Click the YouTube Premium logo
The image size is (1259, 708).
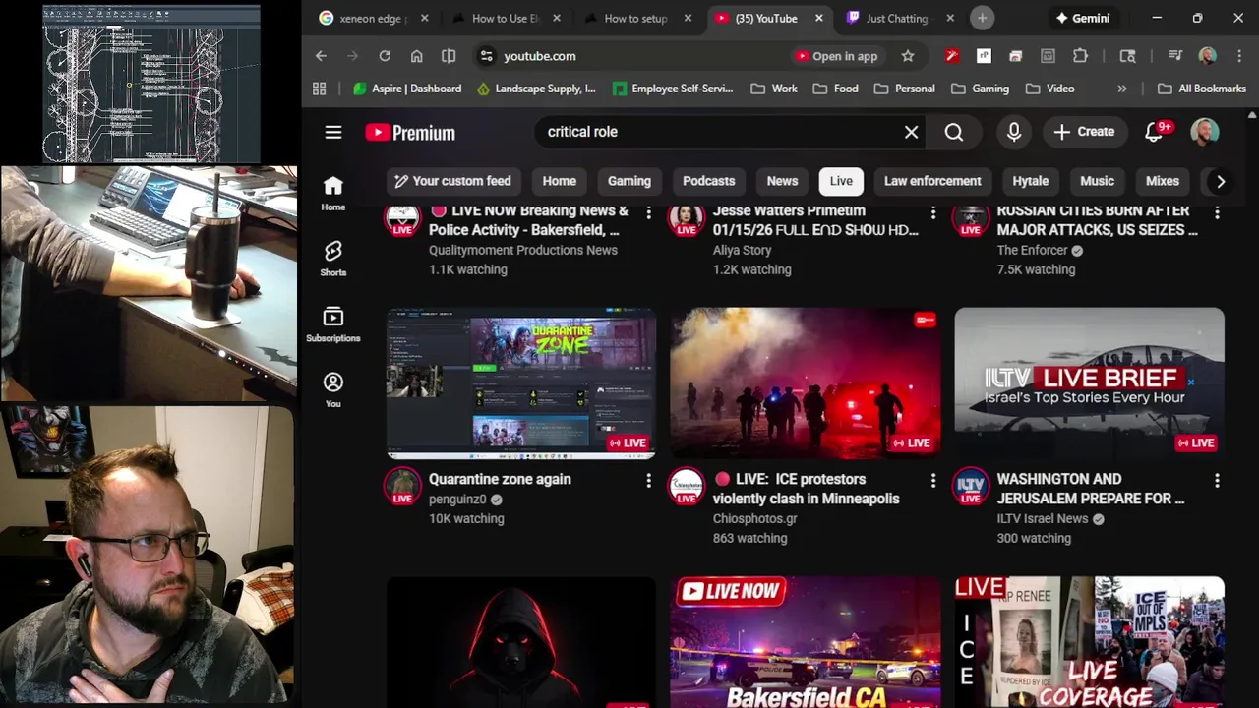pyautogui.click(x=410, y=132)
